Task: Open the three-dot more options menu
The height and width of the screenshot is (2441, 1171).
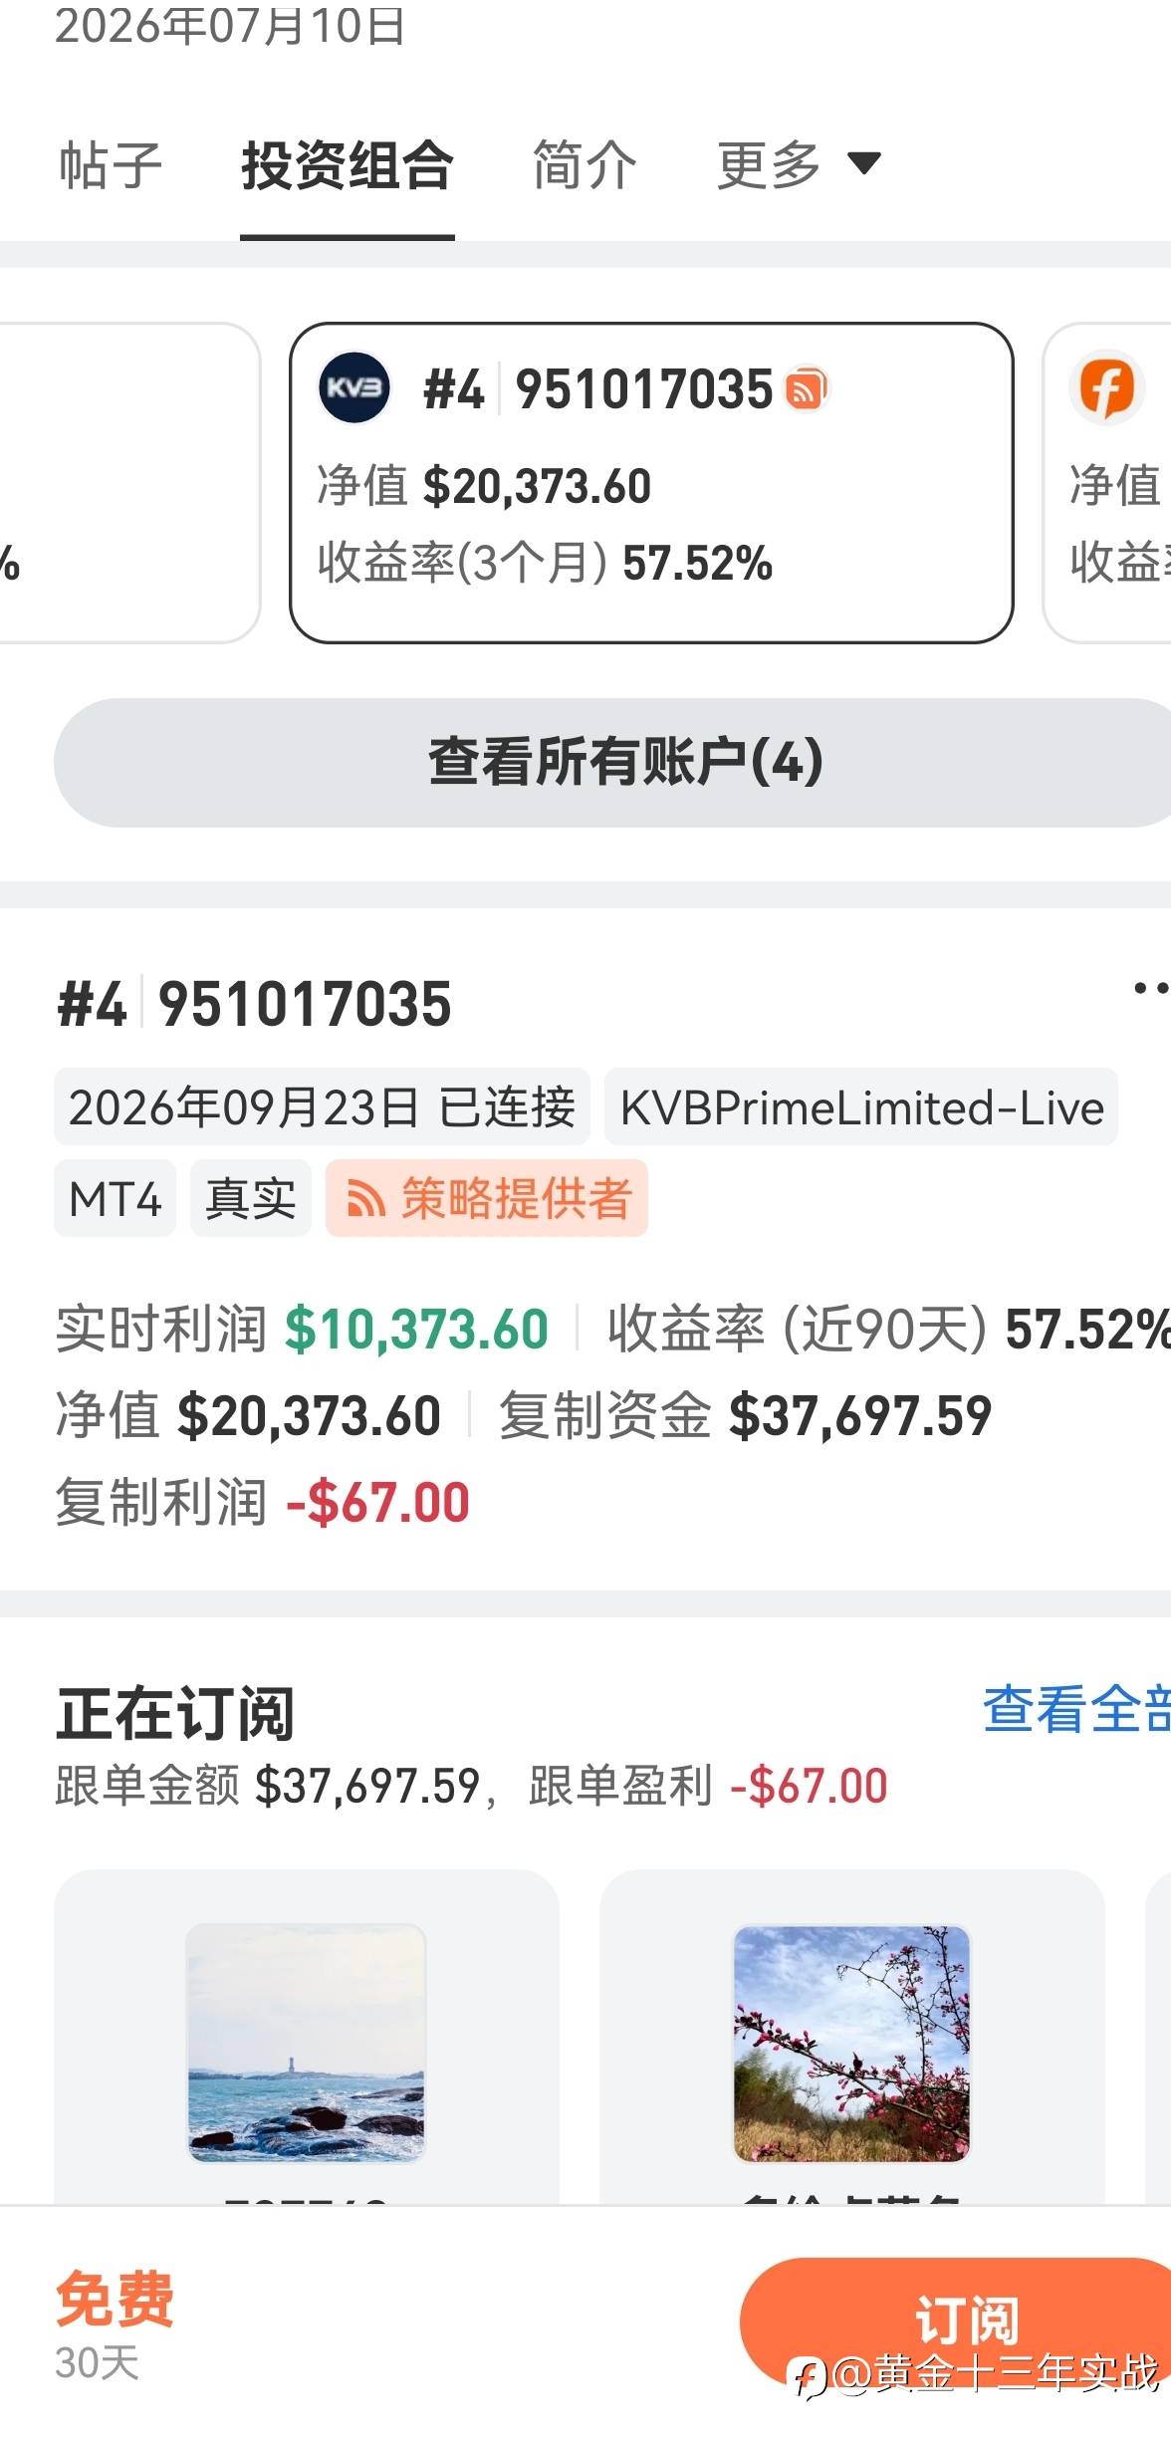Action: click(x=1151, y=988)
